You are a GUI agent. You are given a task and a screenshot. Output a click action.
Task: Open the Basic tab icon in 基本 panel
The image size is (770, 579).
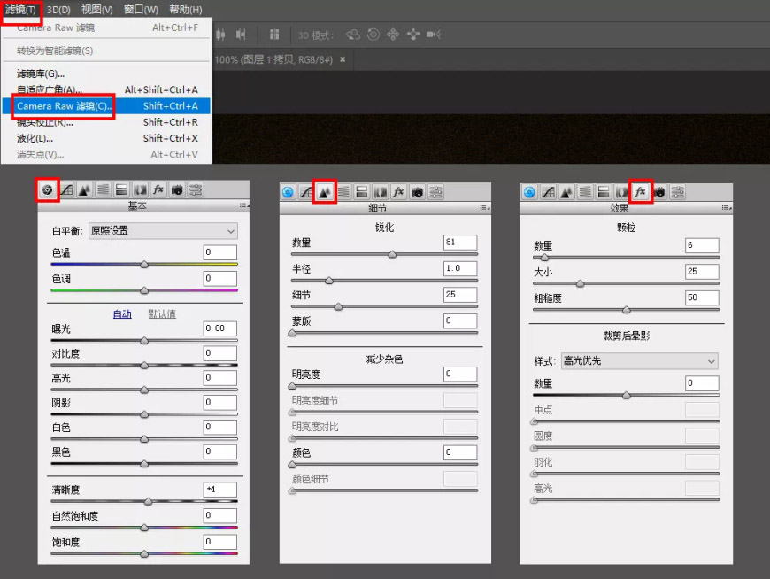point(47,190)
